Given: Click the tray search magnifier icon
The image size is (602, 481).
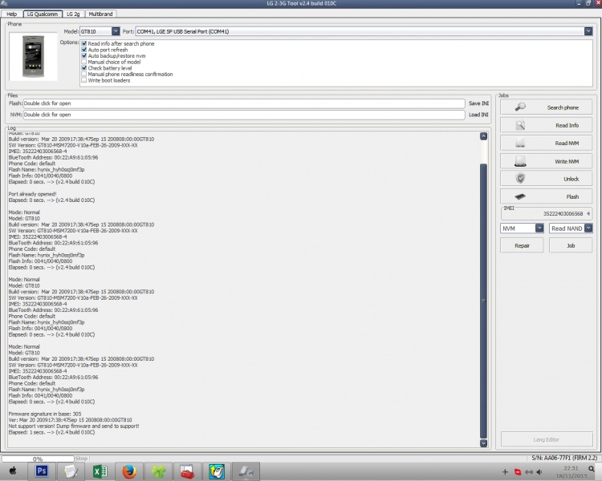Looking at the screenshot, I should coord(592,468).
